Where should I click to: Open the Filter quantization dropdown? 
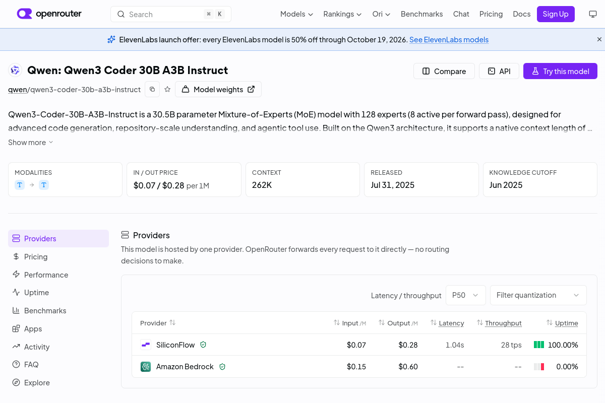[x=538, y=295]
